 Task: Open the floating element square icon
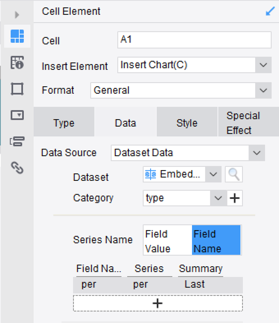pyautogui.click(x=17, y=89)
